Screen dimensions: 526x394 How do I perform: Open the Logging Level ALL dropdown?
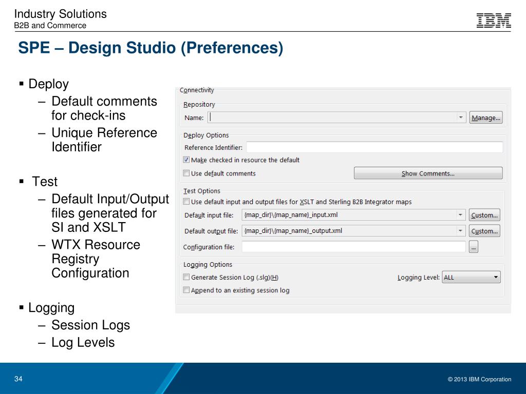pos(471,277)
